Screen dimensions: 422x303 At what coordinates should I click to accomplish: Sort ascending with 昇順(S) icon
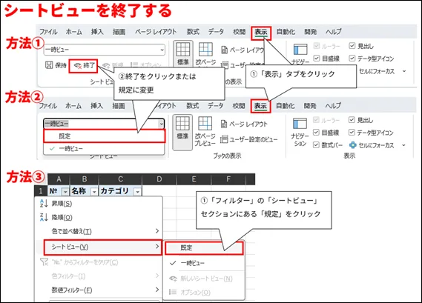(x=44, y=204)
